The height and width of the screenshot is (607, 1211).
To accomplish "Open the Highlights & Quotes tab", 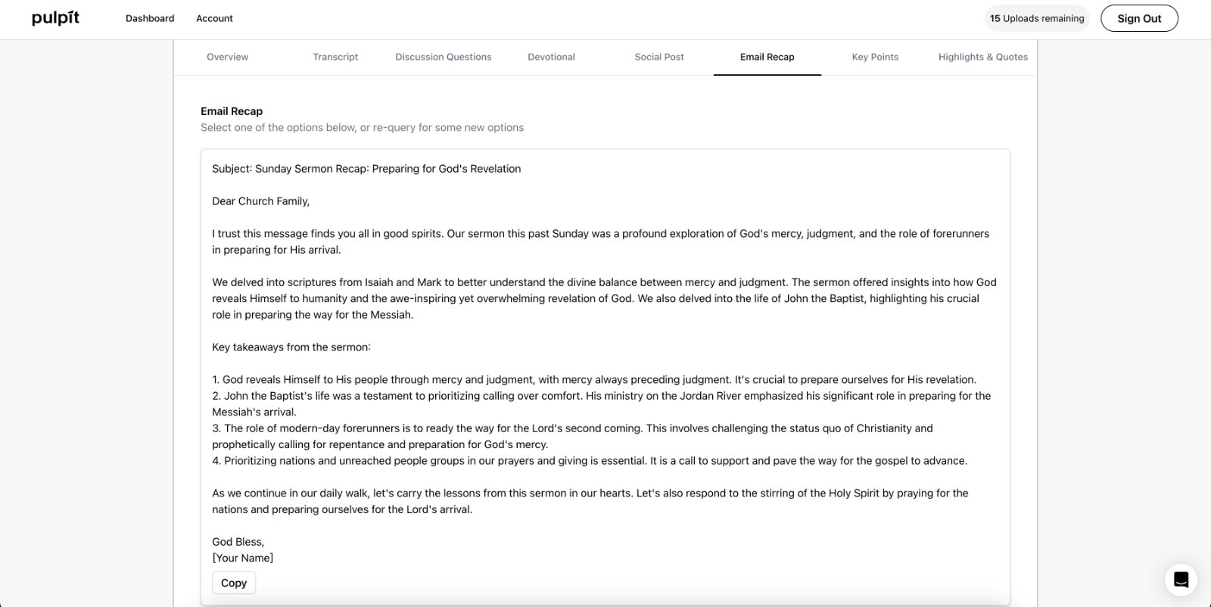I will [983, 57].
